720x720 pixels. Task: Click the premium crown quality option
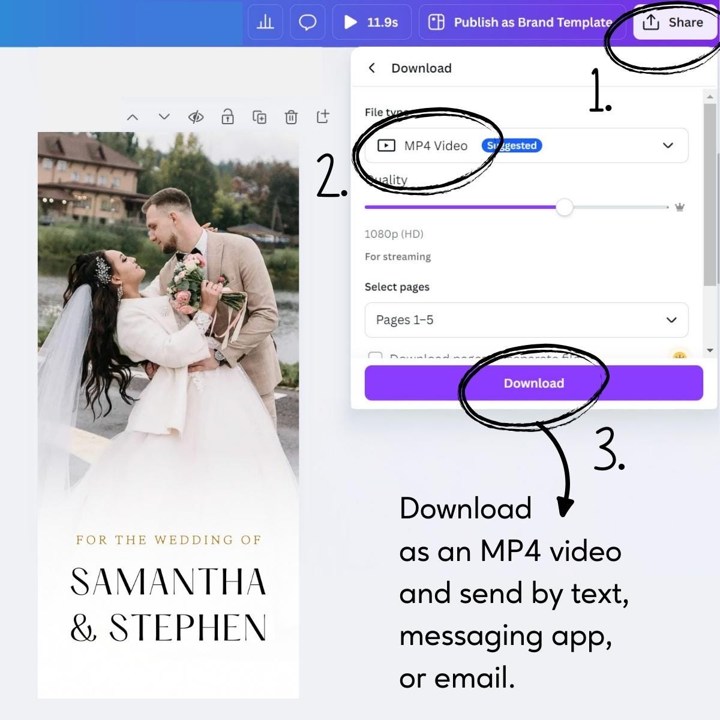[679, 207]
